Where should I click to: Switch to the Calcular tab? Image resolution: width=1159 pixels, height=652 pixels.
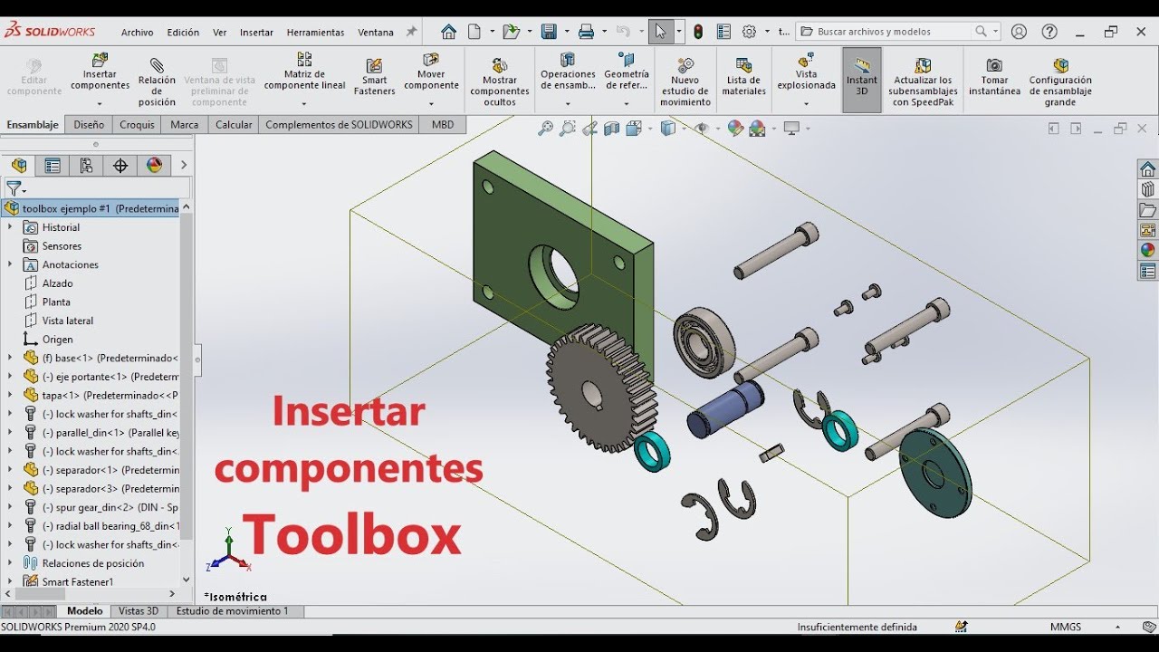coord(234,125)
